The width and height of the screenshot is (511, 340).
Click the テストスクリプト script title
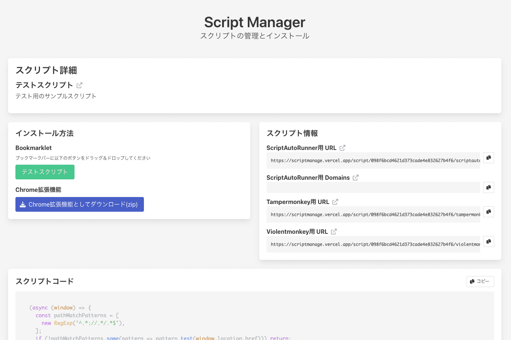[x=44, y=85]
